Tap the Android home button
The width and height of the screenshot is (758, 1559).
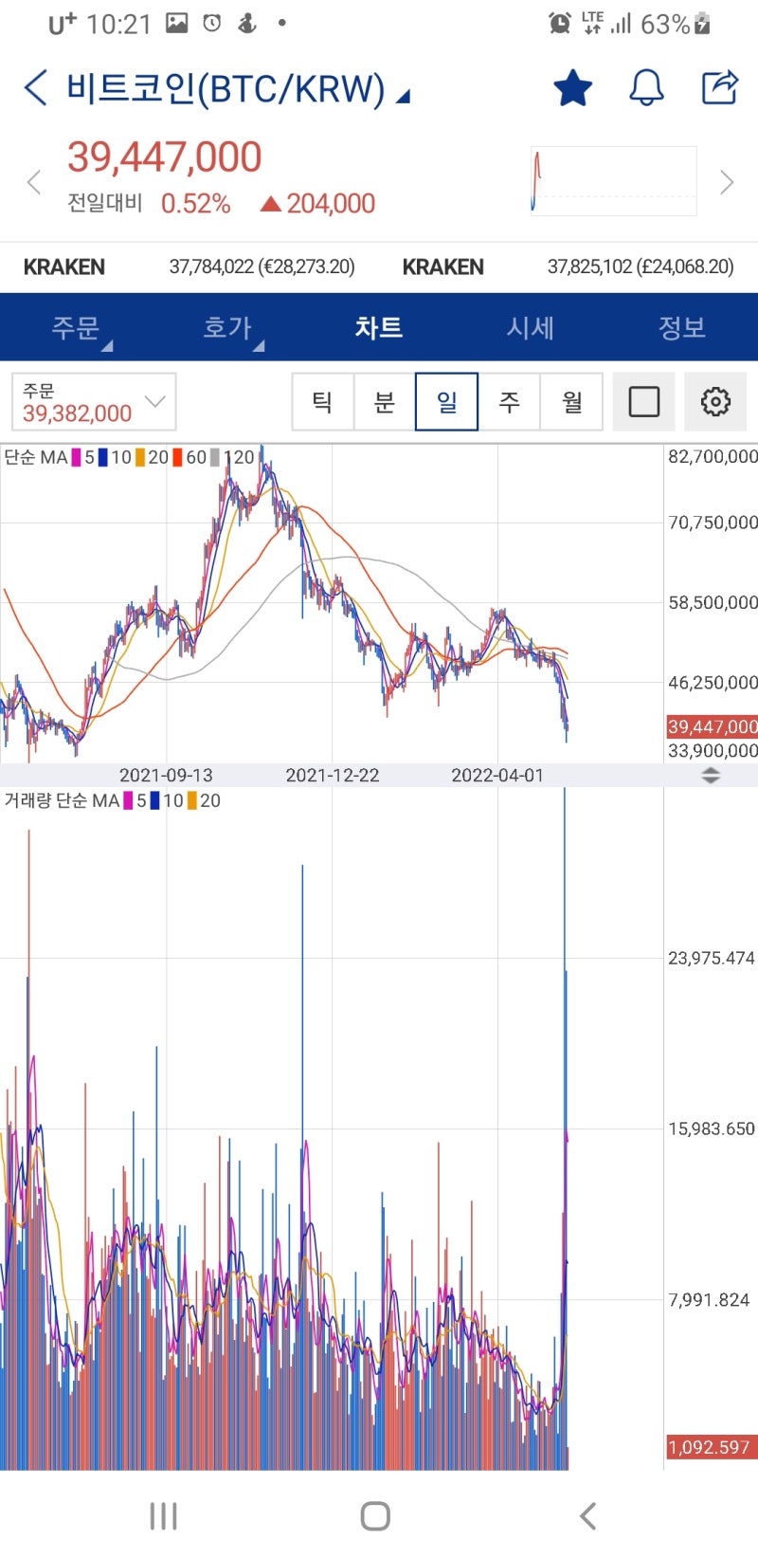coord(375,1515)
